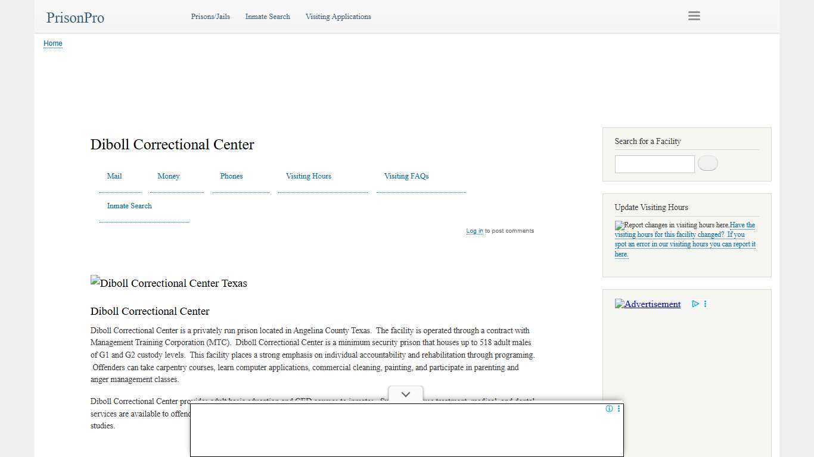Select the Mail tab

pos(114,176)
